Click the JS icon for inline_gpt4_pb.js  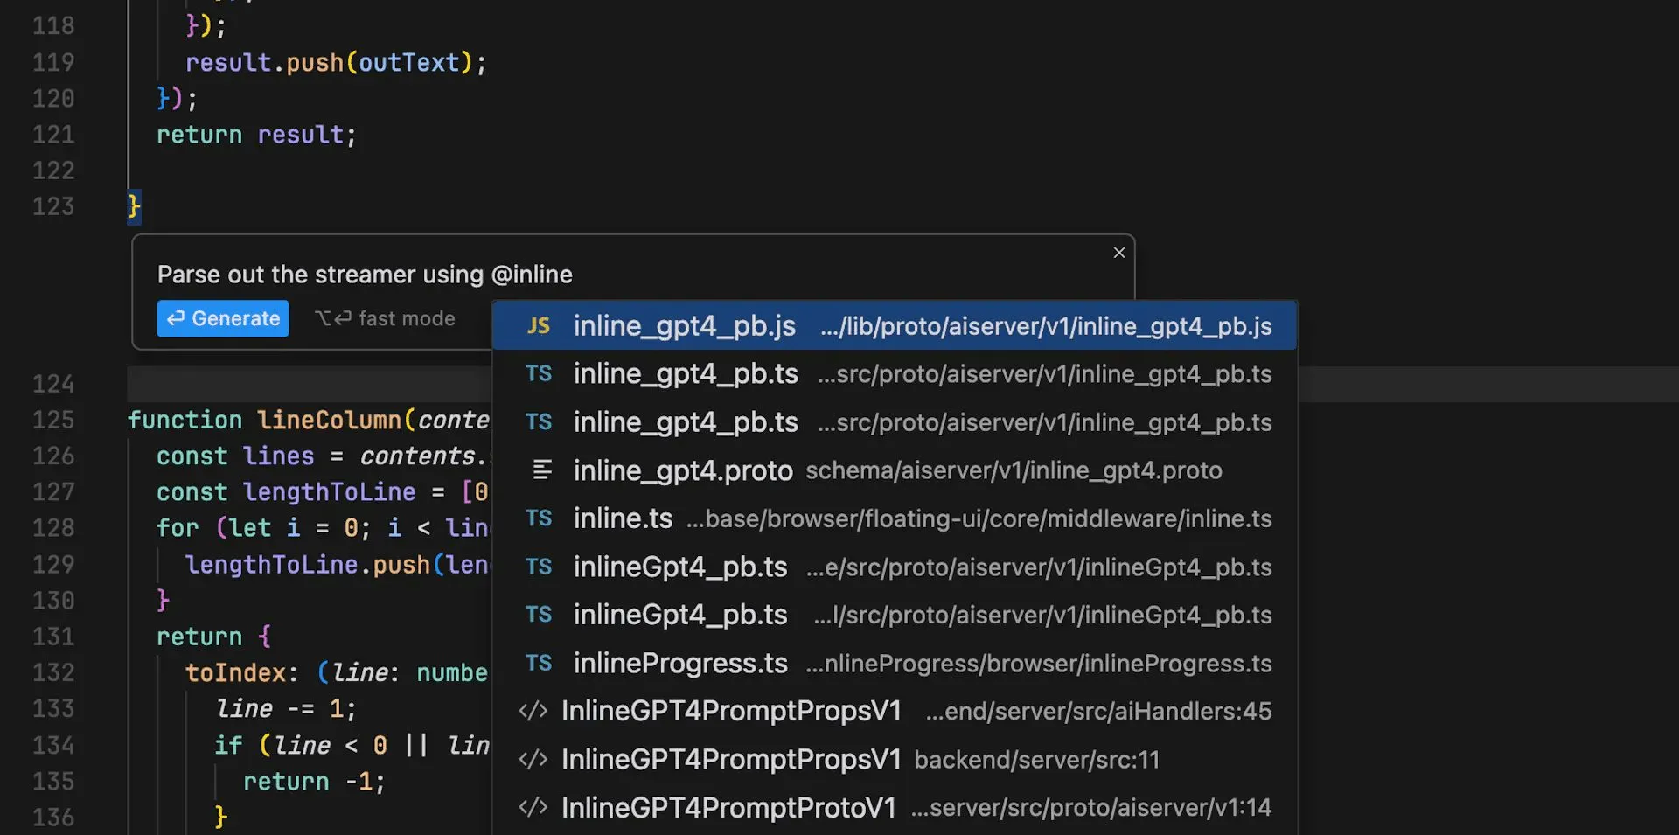tap(538, 326)
